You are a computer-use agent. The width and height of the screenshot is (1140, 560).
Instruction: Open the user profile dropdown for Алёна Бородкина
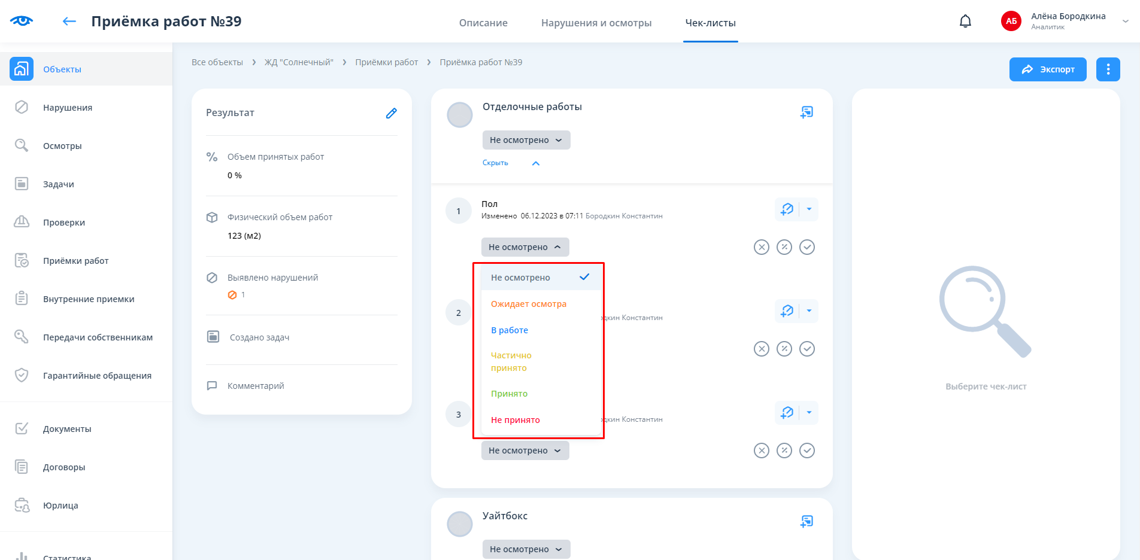(1125, 22)
